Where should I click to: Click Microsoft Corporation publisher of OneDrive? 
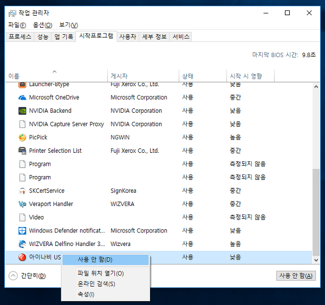coord(139,98)
